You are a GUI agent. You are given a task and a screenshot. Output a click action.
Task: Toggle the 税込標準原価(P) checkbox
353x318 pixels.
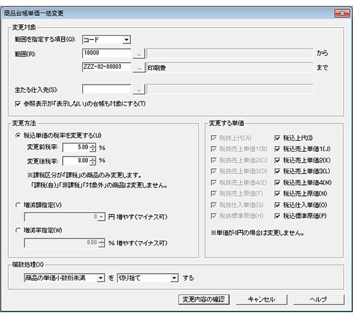pyautogui.click(x=278, y=216)
